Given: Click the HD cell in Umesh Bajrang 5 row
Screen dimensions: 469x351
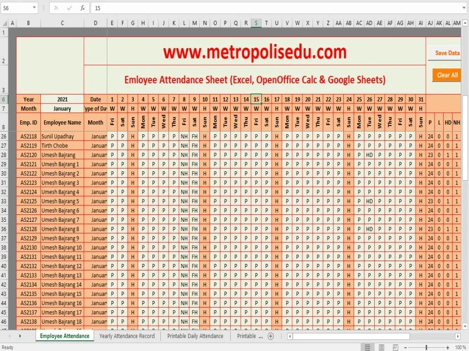Looking at the screenshot, I should tap(370, 201).
